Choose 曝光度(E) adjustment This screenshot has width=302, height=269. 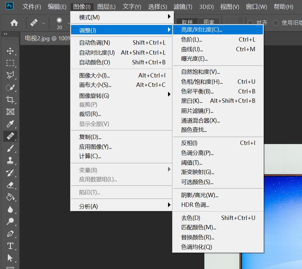218,58
